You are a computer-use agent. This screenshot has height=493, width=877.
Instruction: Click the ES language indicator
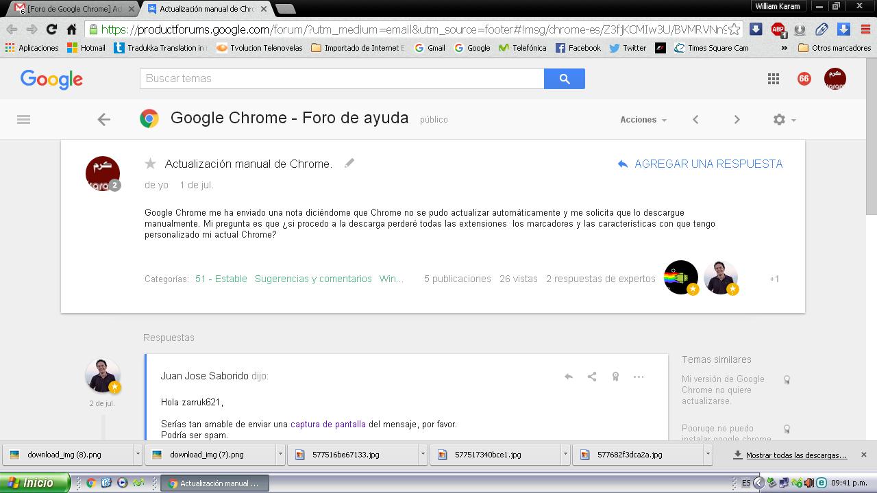pyautogui.click(x=745, y=483)
